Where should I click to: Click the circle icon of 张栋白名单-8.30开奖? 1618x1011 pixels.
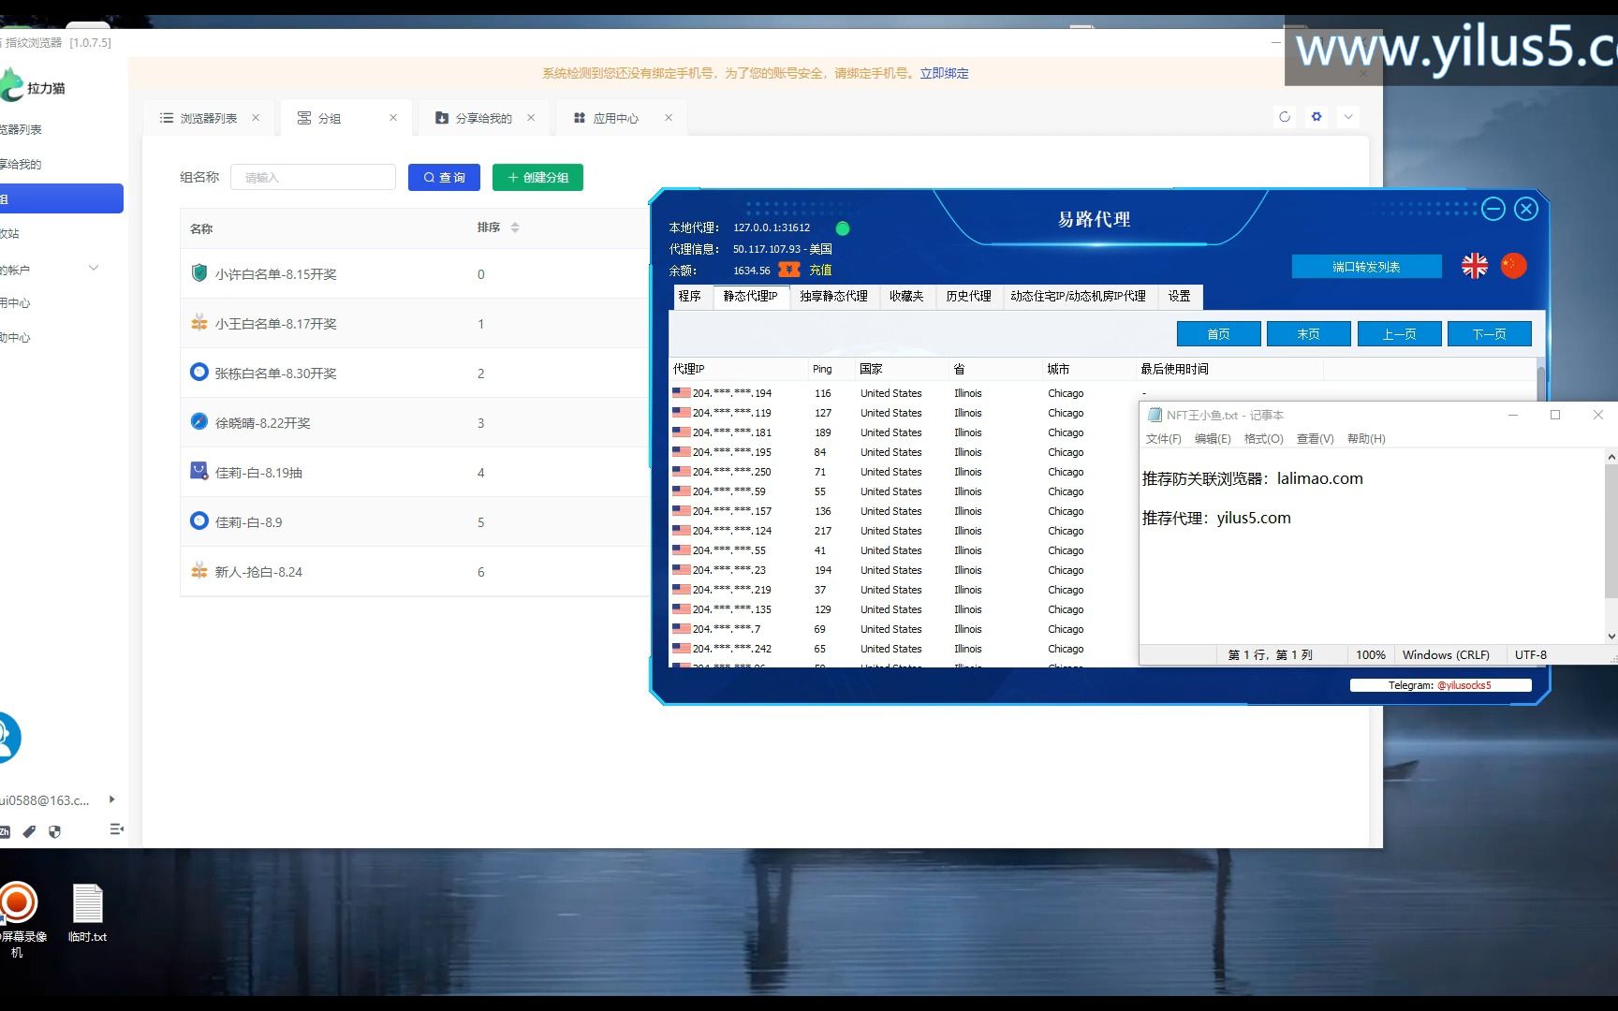click(199, 372)
